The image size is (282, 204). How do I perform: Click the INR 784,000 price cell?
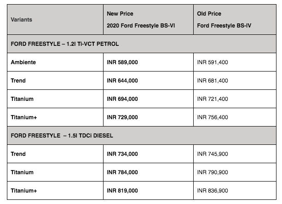click(x=122, y=172)
